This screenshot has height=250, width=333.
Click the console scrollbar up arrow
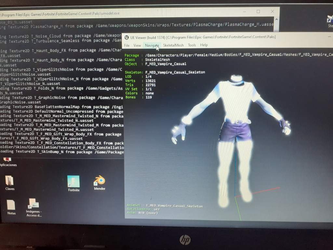click(x=276, y=19)
